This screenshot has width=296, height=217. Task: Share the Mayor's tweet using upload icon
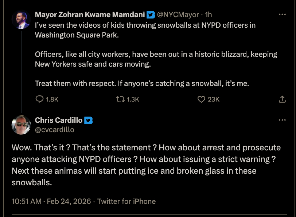pyautogui.click(x=282, y=99)
